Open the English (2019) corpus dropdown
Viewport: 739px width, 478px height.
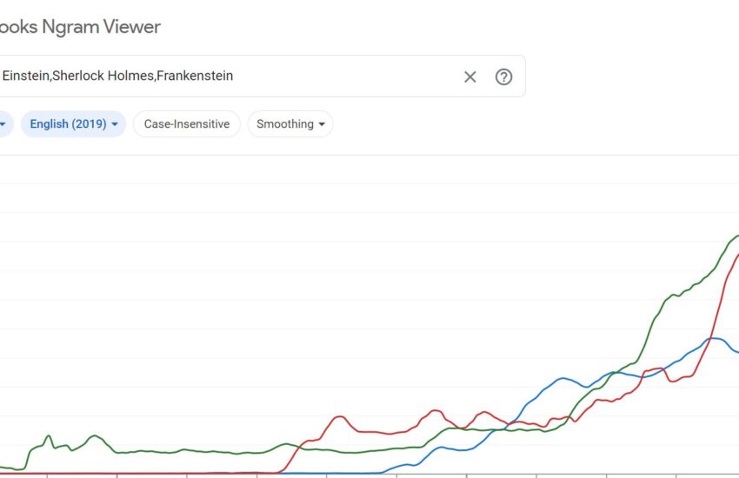(x=73, y=124)
